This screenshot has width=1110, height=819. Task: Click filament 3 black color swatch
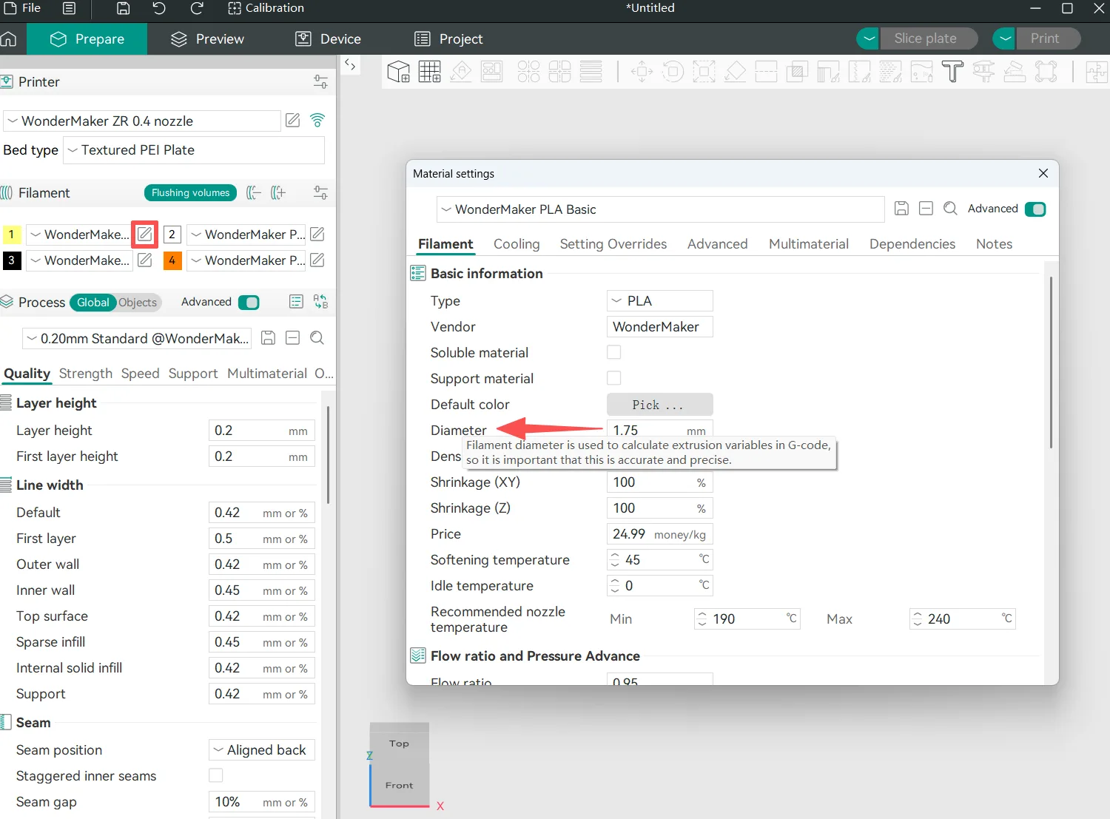(x=12, y=260)
